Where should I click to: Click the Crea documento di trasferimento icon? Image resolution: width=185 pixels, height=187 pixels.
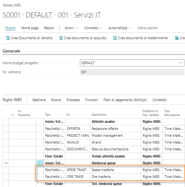coord(115,38)
